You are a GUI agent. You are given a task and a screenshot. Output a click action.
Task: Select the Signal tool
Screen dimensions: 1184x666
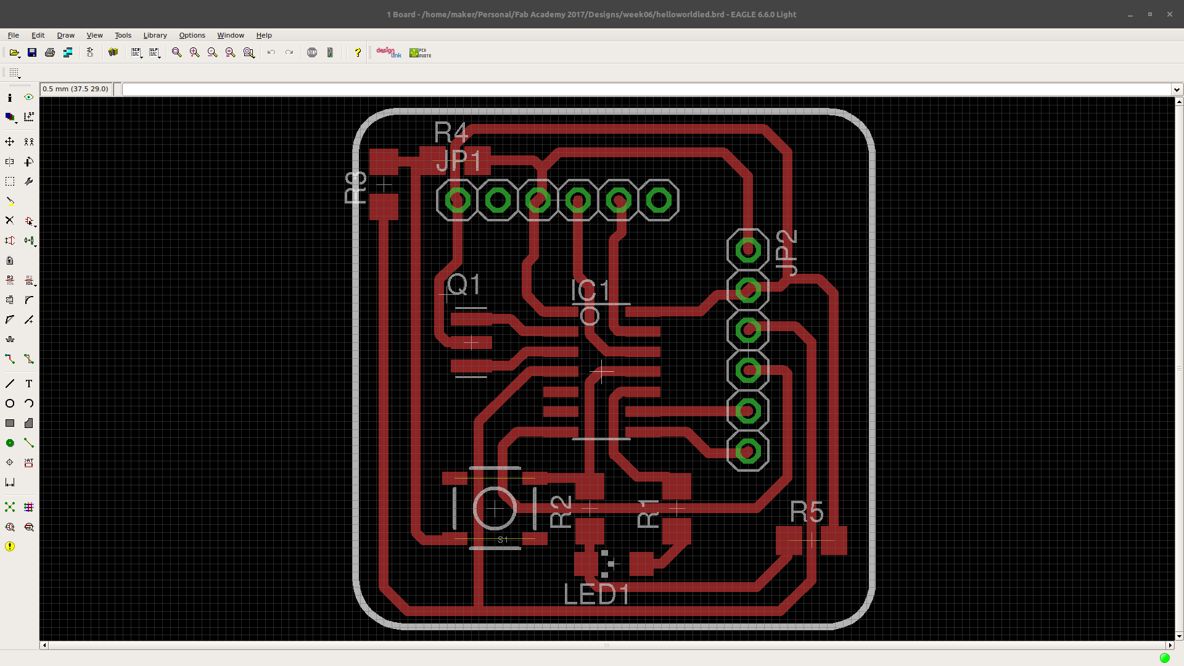pos(28,443)
